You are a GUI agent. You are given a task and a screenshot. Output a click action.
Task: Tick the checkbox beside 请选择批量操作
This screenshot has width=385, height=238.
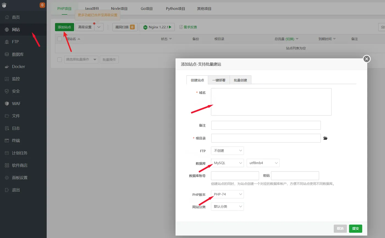(x=60, y=59)
